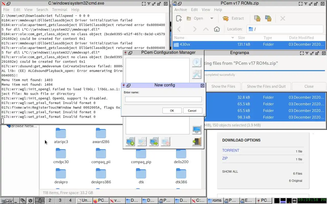Open Edit menu in cmd.exe window
Viewport: 327px width, 204px height.
click(x=17, y=10)
